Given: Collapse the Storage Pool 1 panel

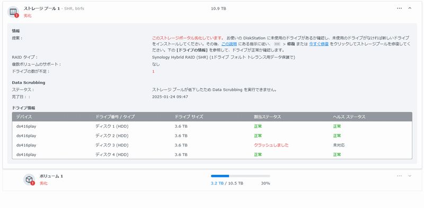Looking at the screenshot, I should (x=410, y=8).
